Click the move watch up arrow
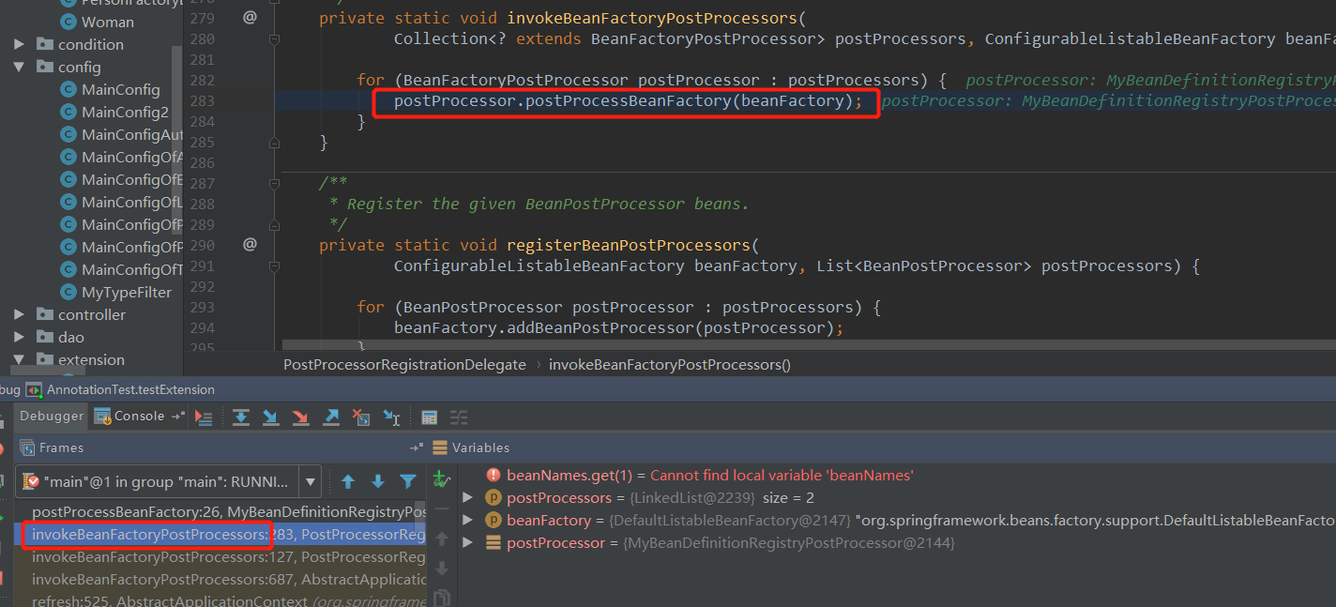The image size is (1336, 607). 442,539
